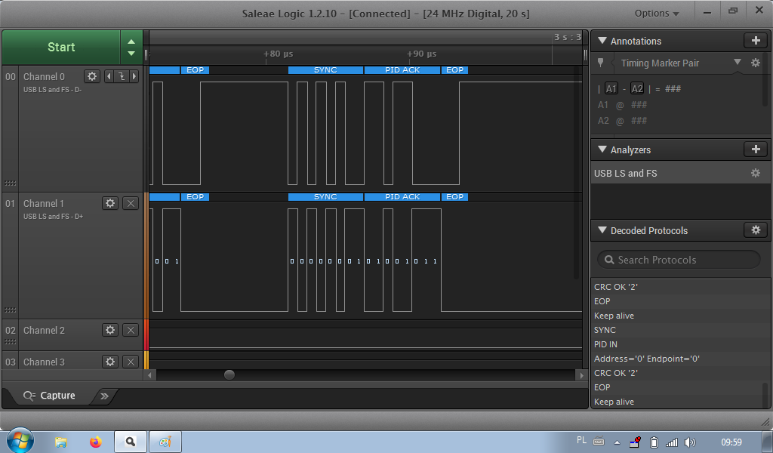Screen dimensions: 773x453
Task: Open capture settings arrows beside Start
Action: (x=131, y=48)
